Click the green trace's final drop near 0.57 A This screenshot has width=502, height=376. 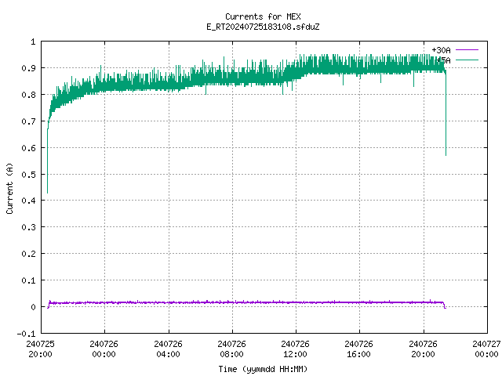[446, 154]
